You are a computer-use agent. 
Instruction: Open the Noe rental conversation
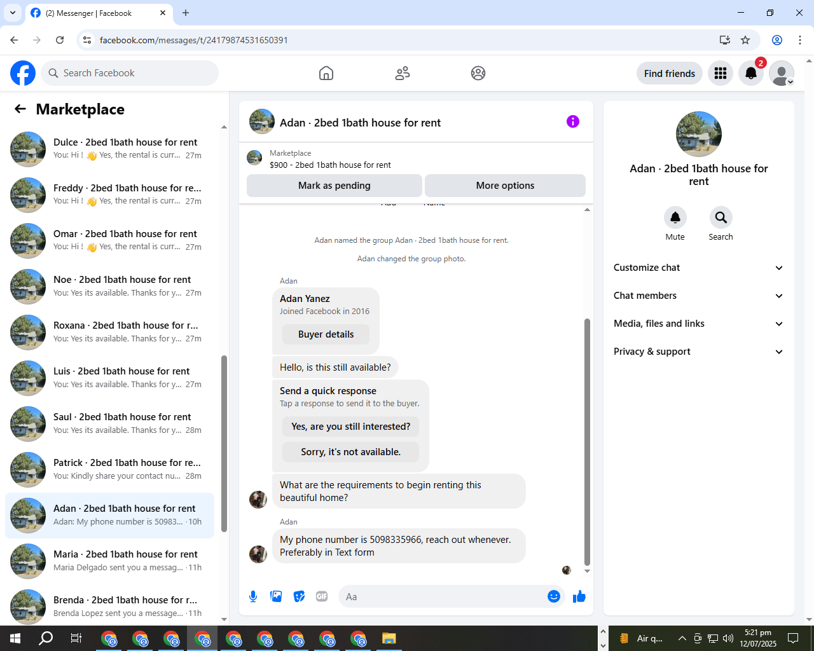pos(109,286)
